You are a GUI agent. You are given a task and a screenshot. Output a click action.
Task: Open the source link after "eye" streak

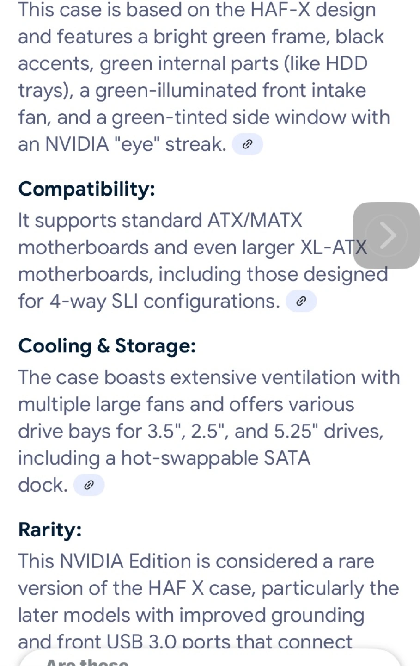coord(247,145)
